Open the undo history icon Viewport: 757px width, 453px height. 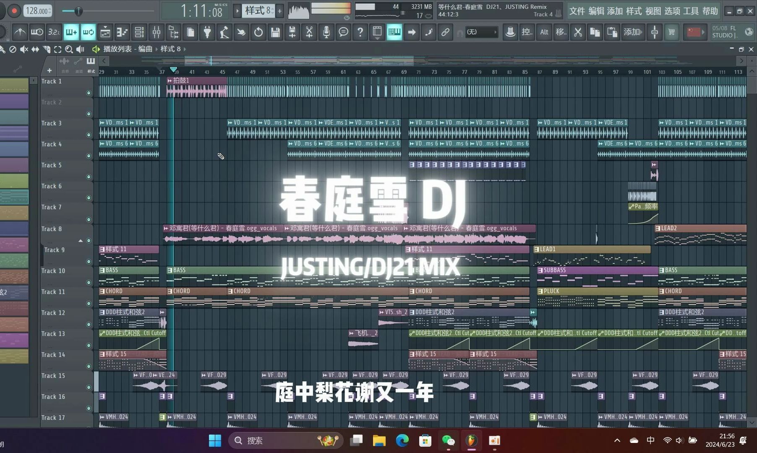pos(258,32)
